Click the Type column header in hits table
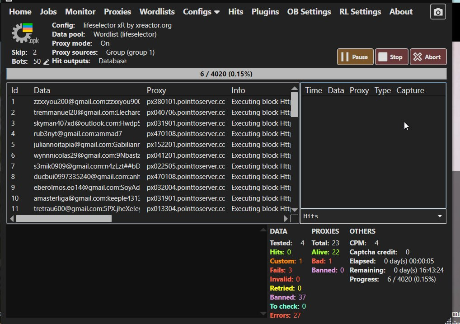Viewport: 460px width, 324px height. pos(383,90)
